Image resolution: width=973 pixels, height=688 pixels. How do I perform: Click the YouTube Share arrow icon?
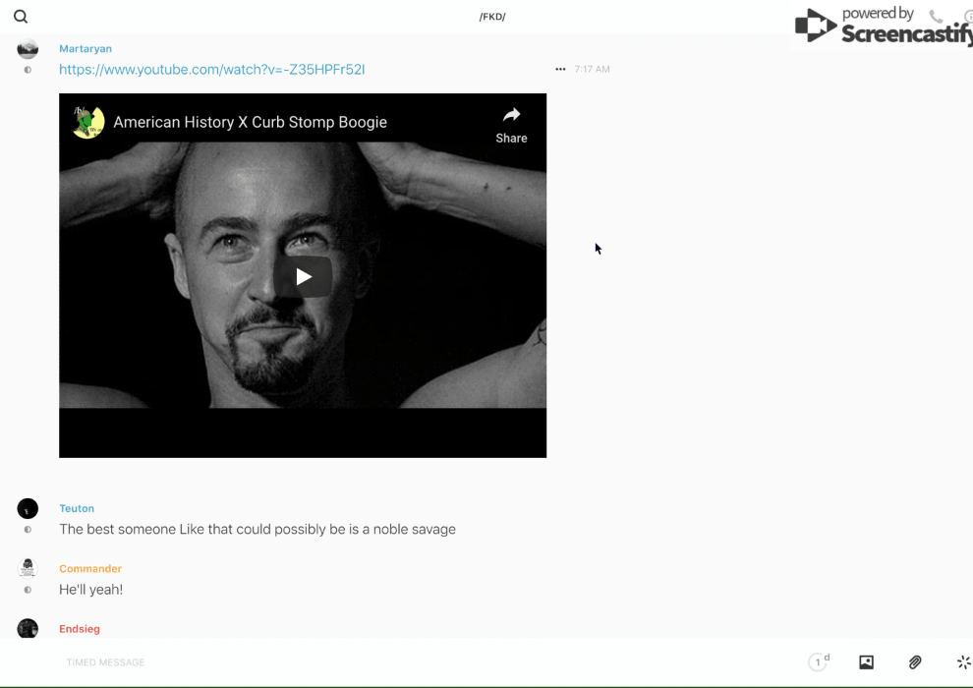click(511, 116)
